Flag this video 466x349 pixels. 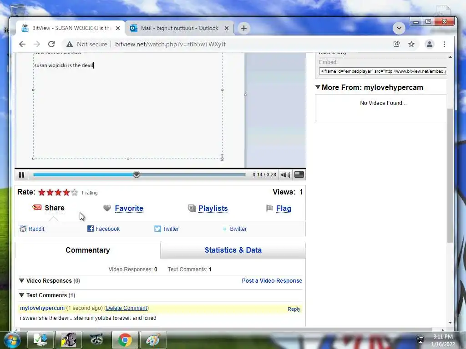(284, 208)
